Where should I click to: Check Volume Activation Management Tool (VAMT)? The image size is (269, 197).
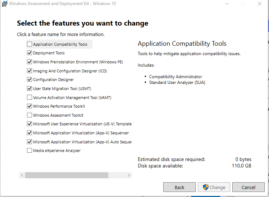pos(29,98)
